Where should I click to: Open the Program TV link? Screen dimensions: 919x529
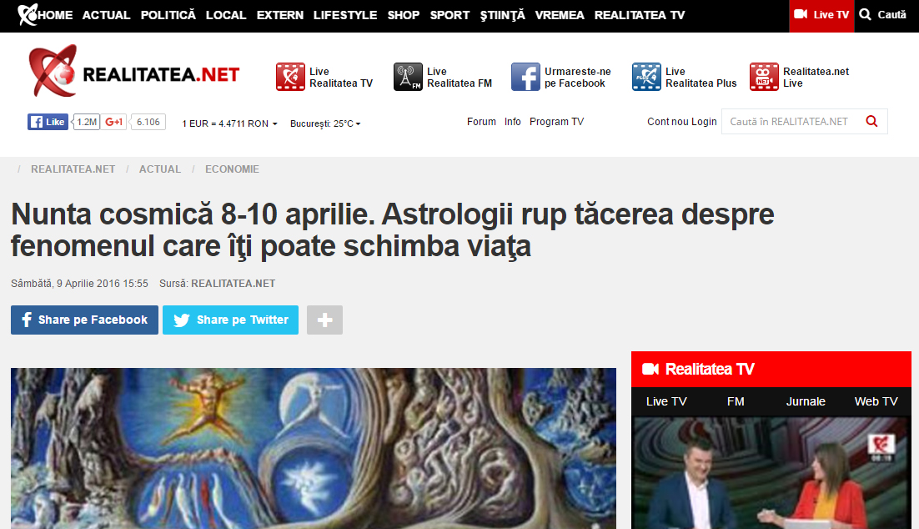pos(556,122)
